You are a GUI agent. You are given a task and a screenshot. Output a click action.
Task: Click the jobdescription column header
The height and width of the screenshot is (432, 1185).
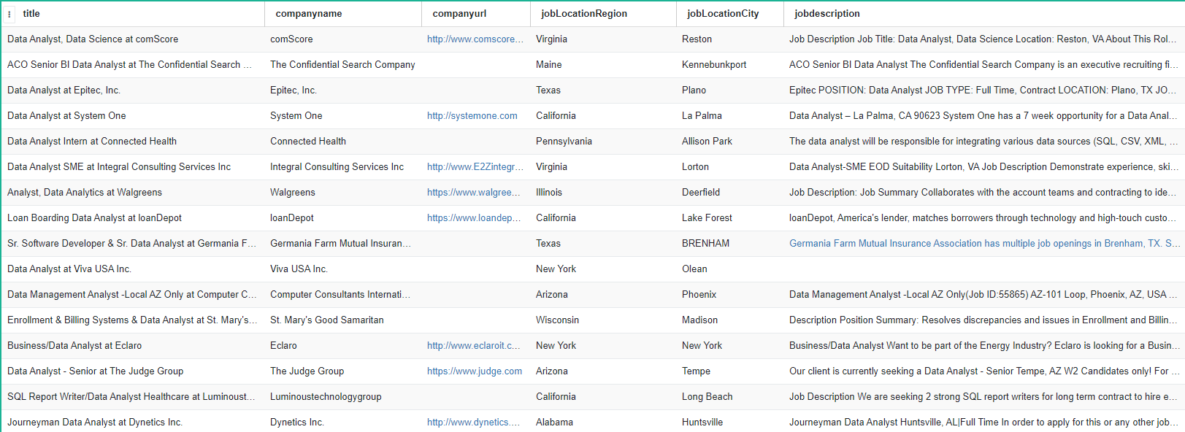pos(827,14)
